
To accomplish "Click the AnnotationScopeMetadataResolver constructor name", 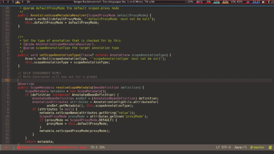I will coord(58,15).
